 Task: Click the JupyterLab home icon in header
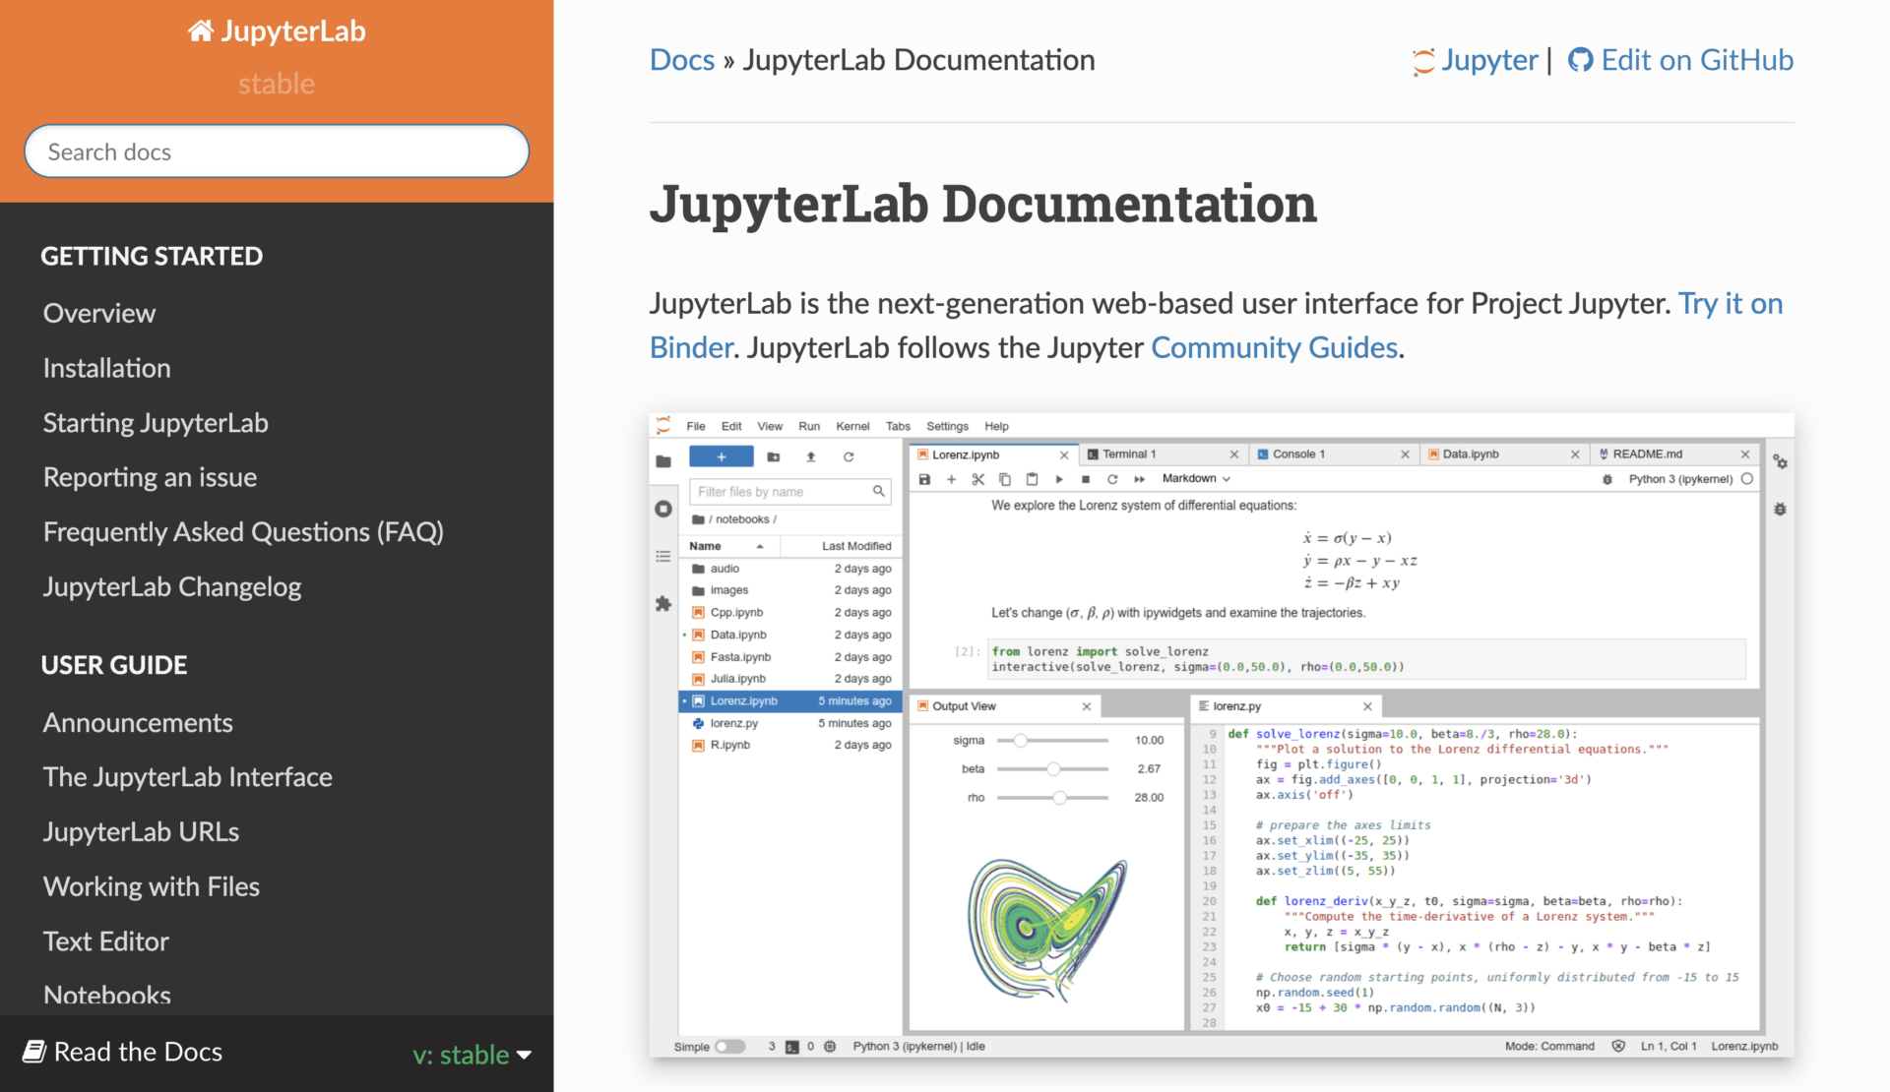click(x=200, y=31)
